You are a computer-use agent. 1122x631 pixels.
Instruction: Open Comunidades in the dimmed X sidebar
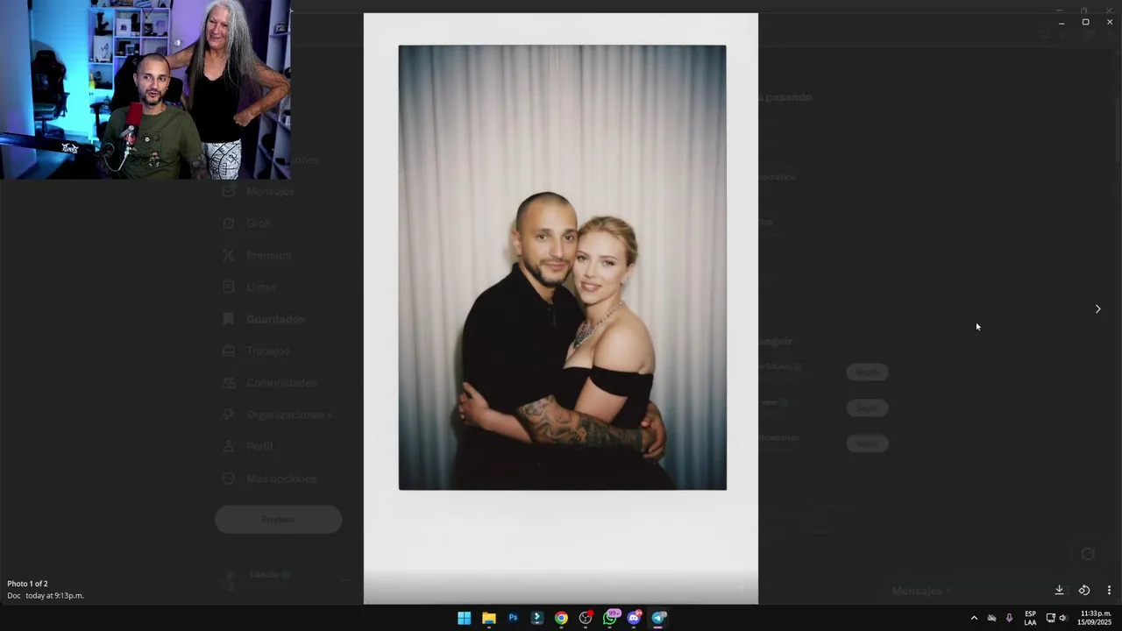tap(281, 383)
